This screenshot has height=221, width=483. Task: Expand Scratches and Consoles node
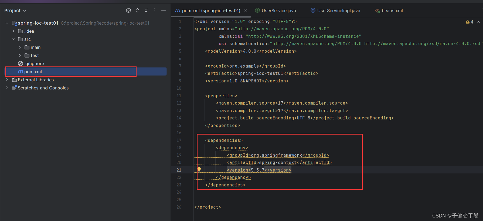coord(7,88)
